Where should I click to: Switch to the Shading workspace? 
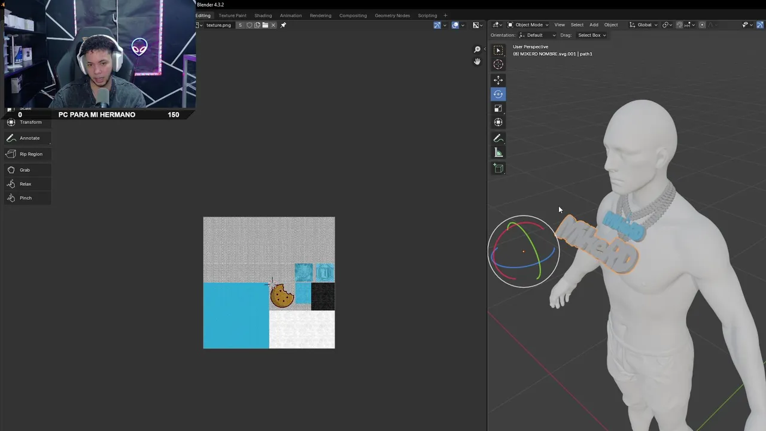263,16
